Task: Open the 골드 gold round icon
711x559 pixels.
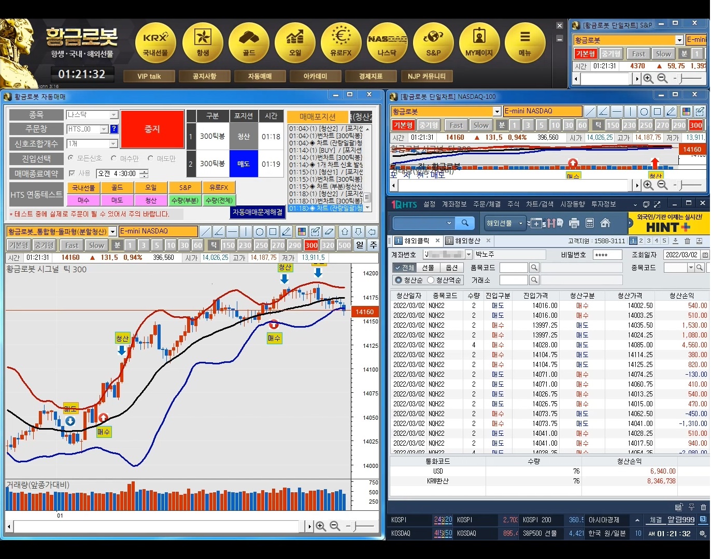Action: (x=249, y=43)
